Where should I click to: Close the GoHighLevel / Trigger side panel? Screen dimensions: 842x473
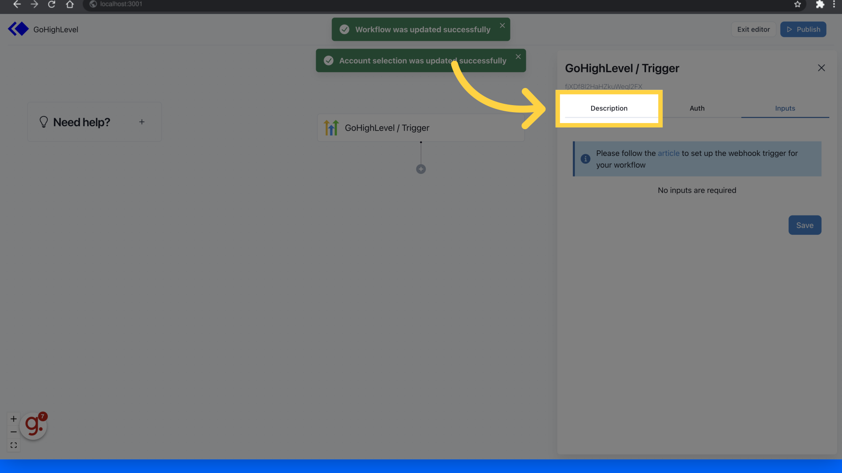coord(821,68)
